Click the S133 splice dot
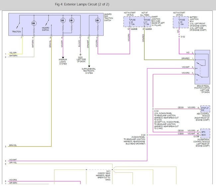The height and width of the screenshot is (187, 216). [153, 109]
